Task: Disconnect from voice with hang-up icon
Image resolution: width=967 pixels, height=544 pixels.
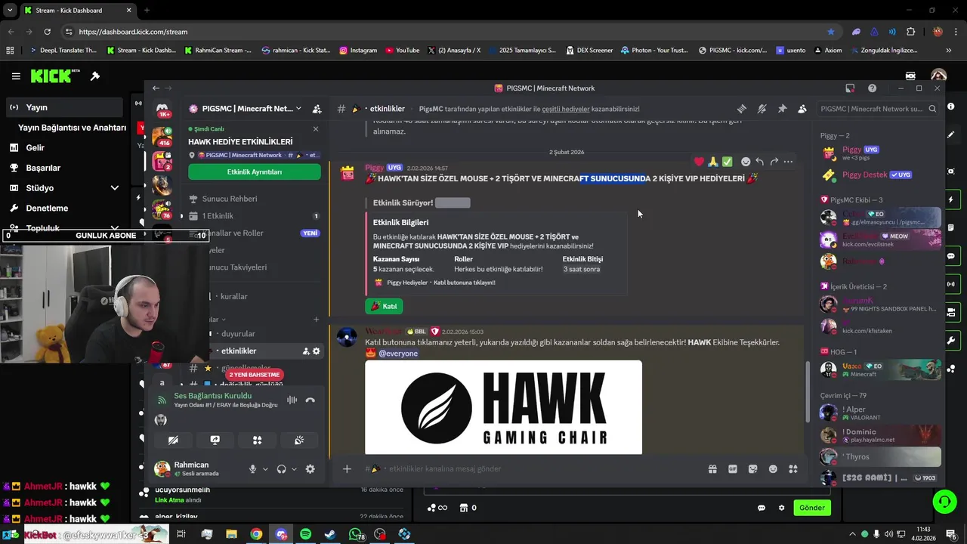Action: click(310, 400)
